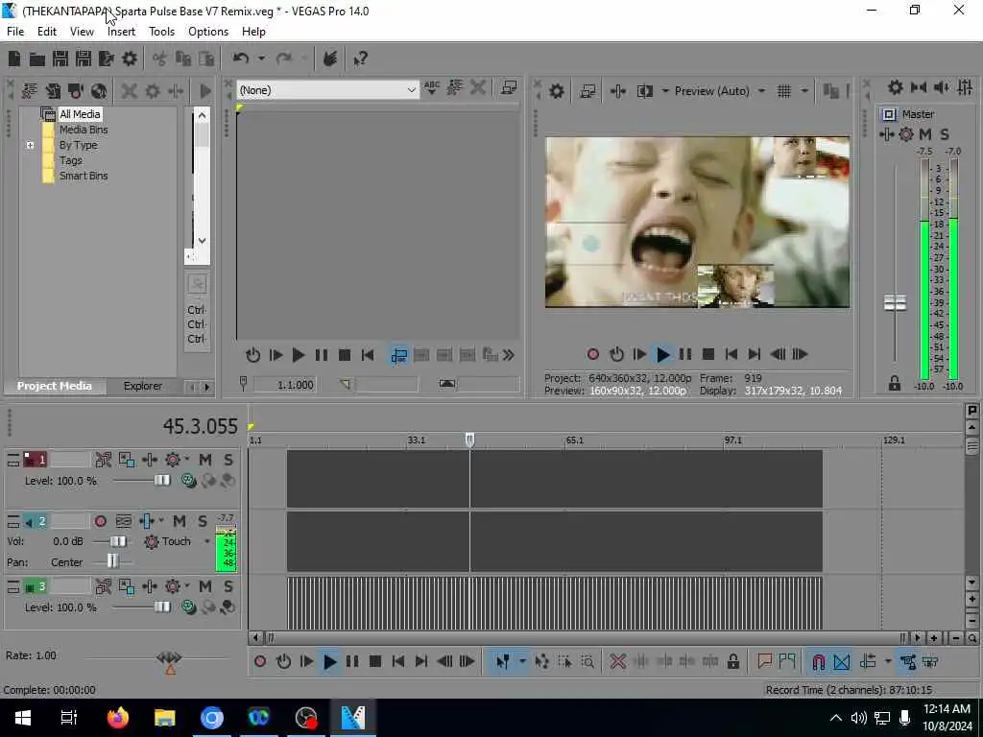Toggle overlays grid icon in preview

pos(784,91)
